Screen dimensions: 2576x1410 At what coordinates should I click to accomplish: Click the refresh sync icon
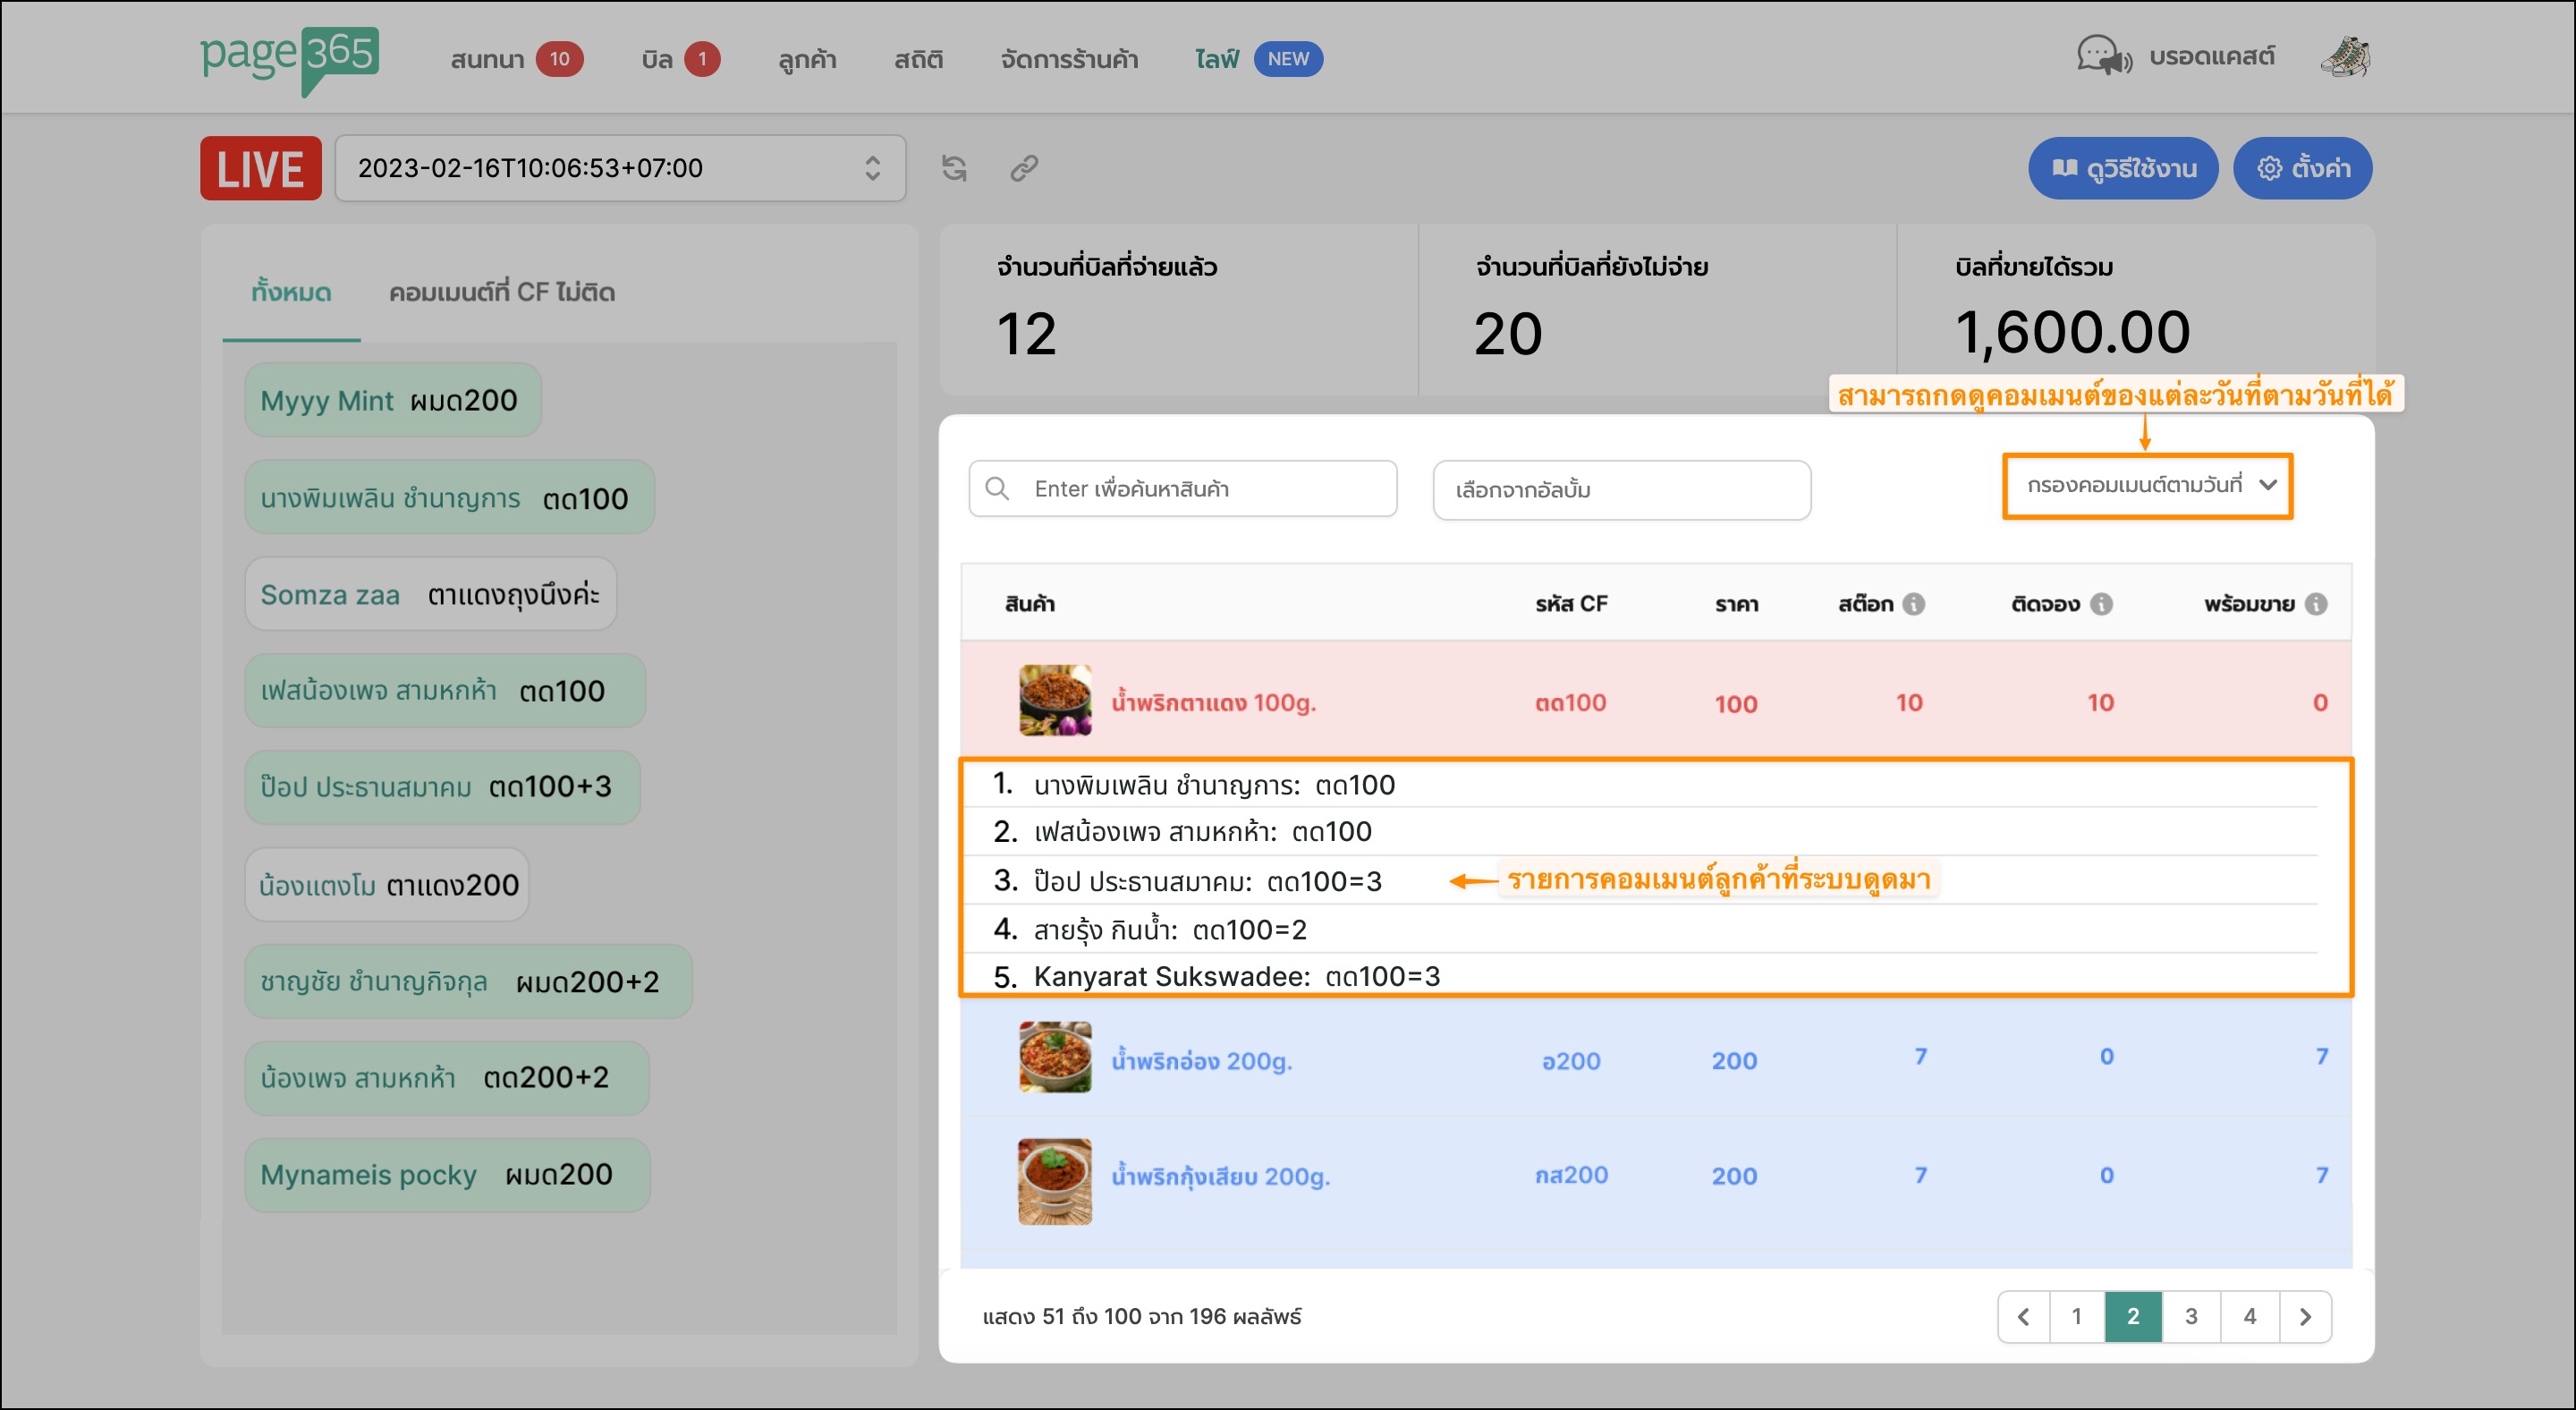[954, 168]
